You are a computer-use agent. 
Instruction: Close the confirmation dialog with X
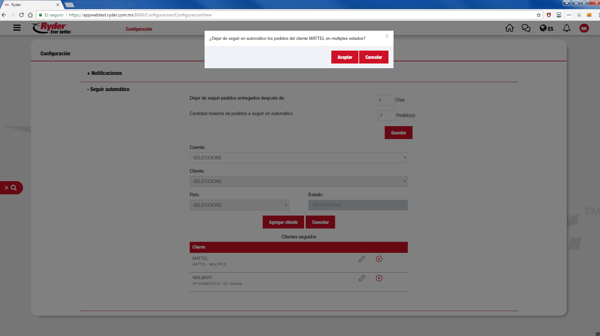(x=387, y=36)
